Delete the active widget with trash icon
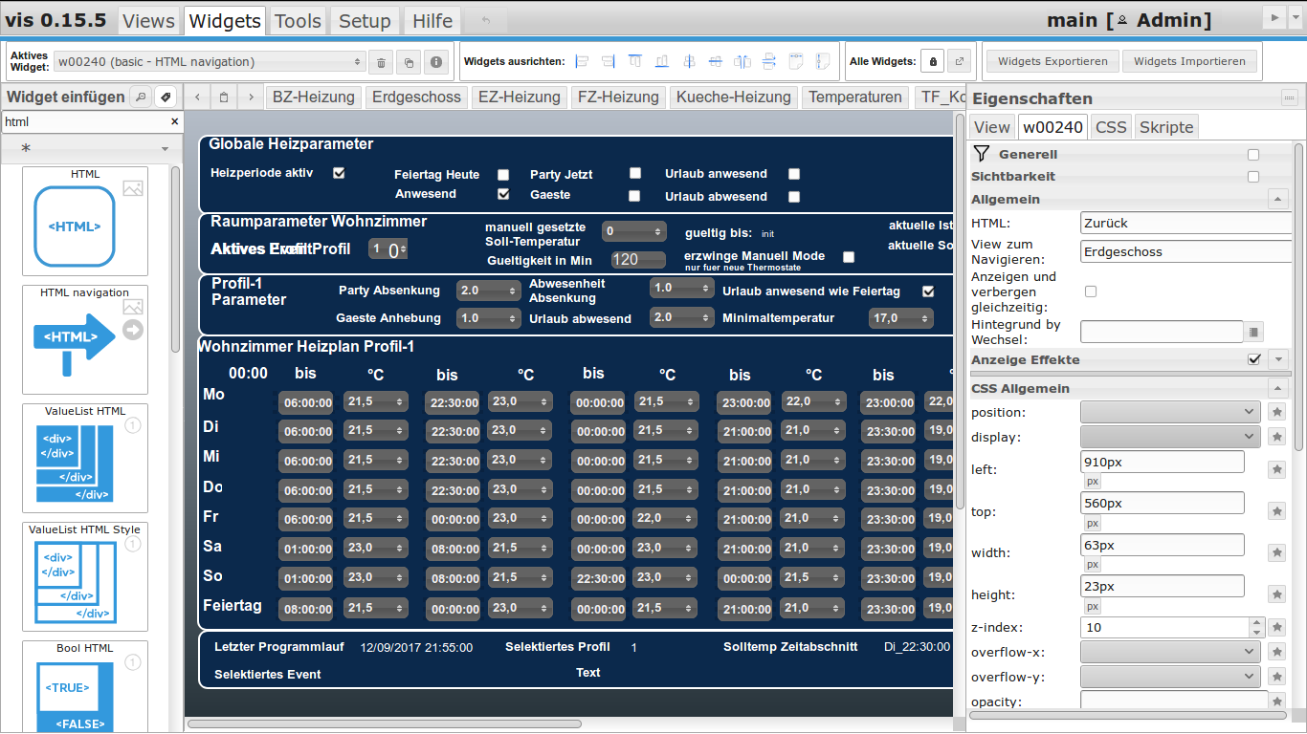The height and width of the screenshot is (734, 1307). coord(381,62)
